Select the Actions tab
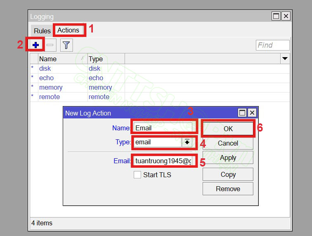This screenshot has height=236, width=312. (x=68, y=30)
